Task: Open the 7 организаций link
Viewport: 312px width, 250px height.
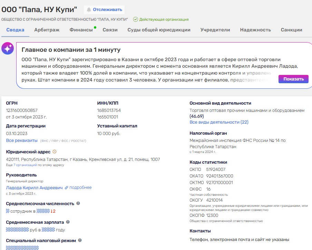Action: (x=25, y=165)
